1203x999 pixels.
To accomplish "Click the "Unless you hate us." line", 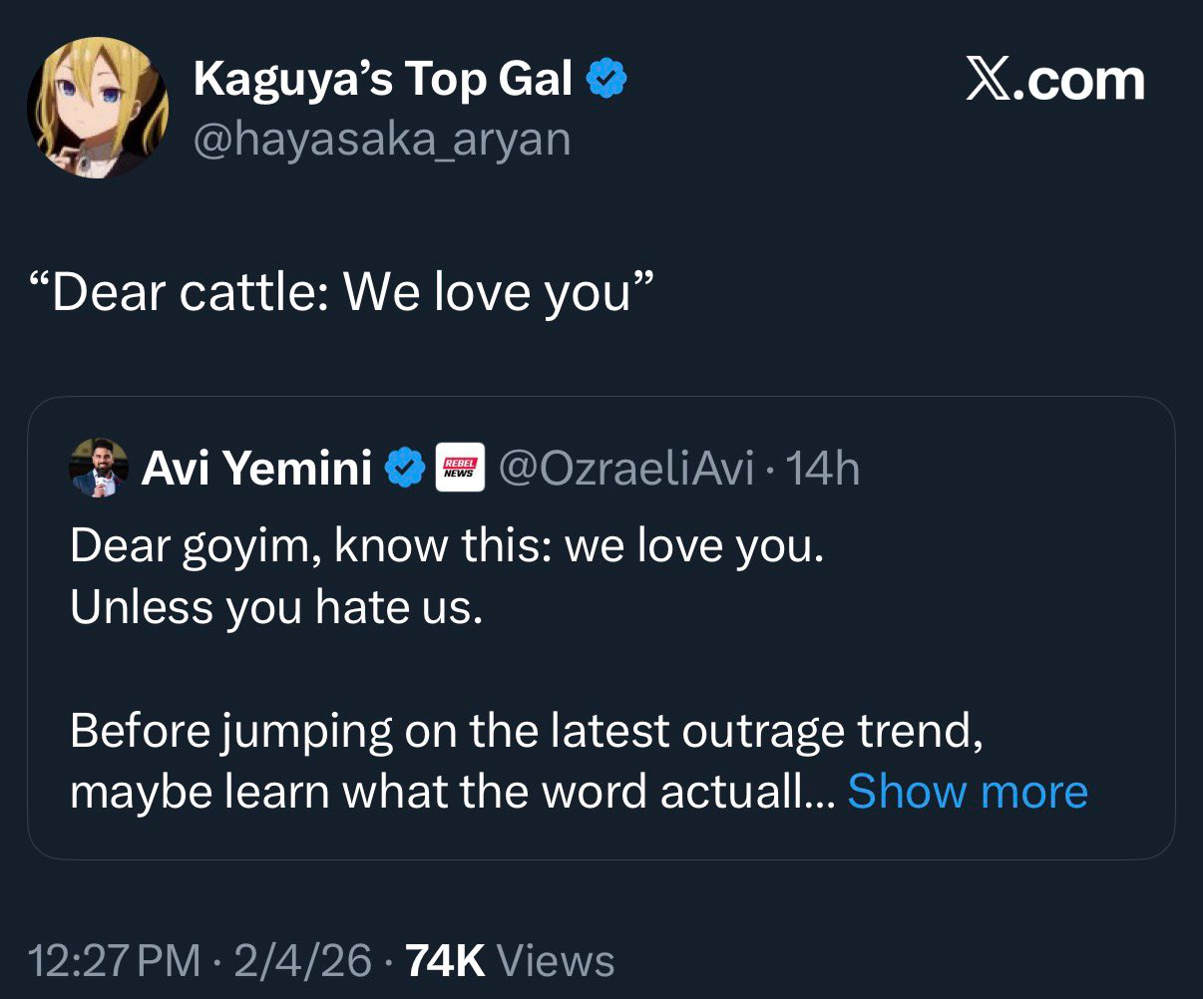I will 276,606.
